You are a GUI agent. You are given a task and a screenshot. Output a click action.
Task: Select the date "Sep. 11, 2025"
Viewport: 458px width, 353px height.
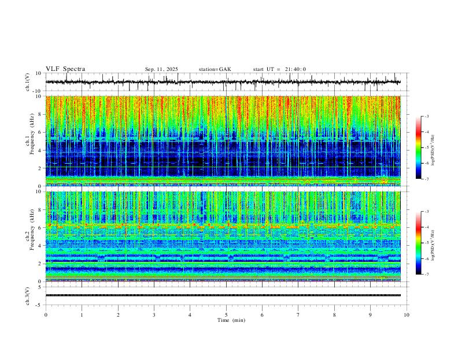[161, 69]
